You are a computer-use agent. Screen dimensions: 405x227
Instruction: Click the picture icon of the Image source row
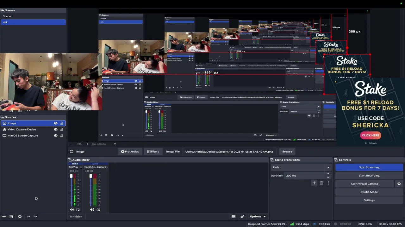pyautogui.click(x=4, y=123)
